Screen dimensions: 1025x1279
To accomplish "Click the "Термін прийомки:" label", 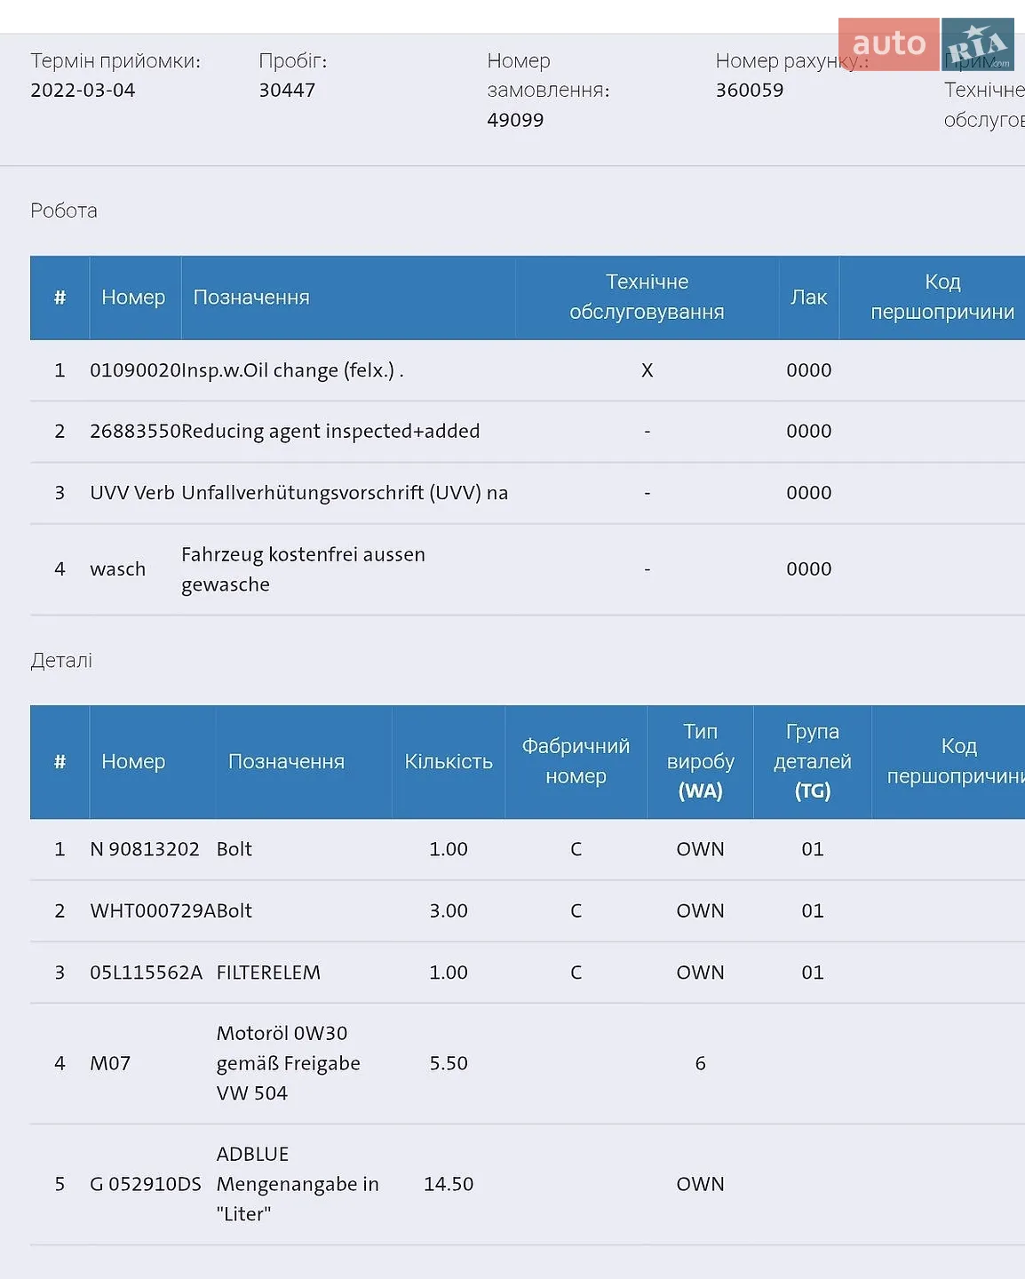I will coord(115,60).
